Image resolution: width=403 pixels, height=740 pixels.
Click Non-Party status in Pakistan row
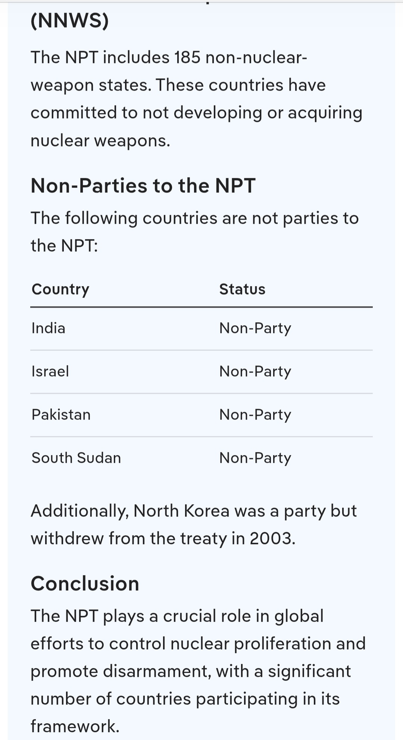[x=255, y=415]
